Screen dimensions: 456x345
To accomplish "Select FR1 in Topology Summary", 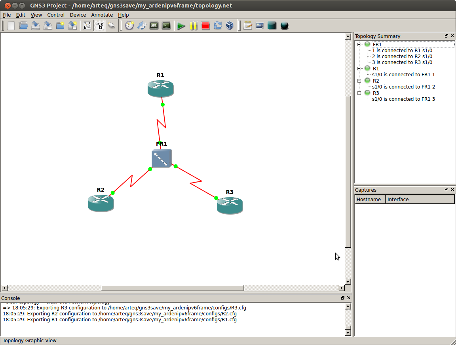I will 377,44.
